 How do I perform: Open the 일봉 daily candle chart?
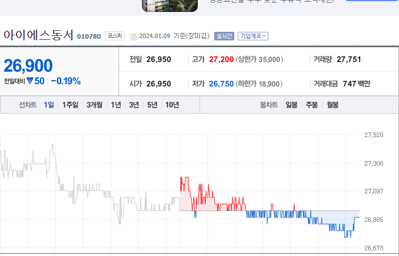[x=291, y=105]
